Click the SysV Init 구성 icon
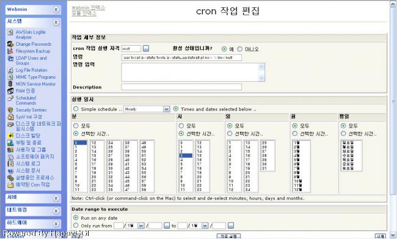The height and width of the screenshot is (239, 397). pyautogui.click(x=10, y=117)
